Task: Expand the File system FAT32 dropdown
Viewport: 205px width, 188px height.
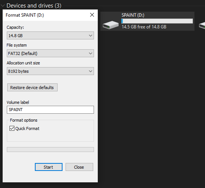Action: 50,53
